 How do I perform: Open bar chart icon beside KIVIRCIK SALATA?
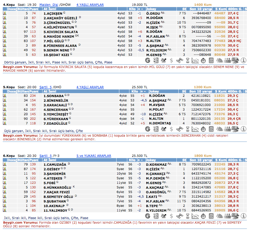pos(5,32)
